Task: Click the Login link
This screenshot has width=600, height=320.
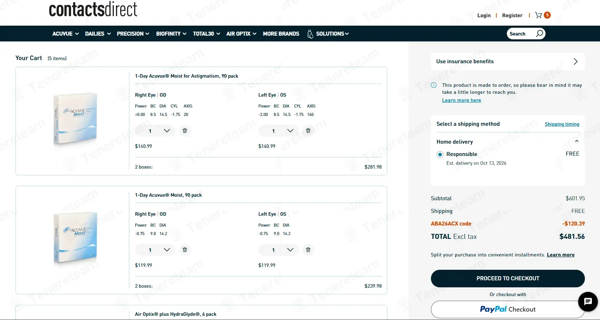Action: coord(484,15)
